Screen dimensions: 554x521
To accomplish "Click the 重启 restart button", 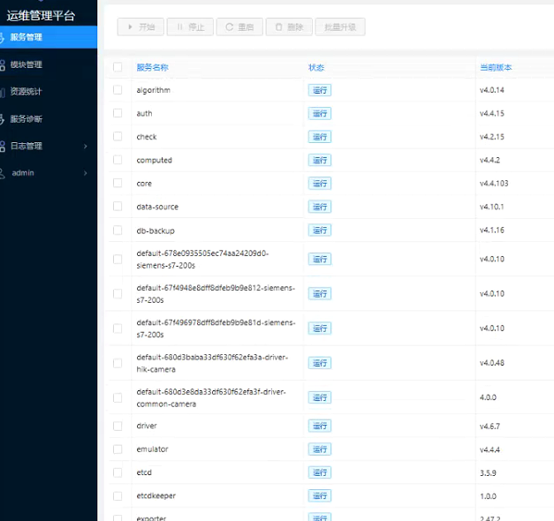I will [239, 26].
